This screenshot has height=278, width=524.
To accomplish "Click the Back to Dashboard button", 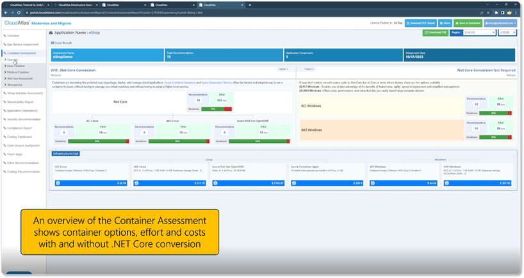I will [468, 23].
